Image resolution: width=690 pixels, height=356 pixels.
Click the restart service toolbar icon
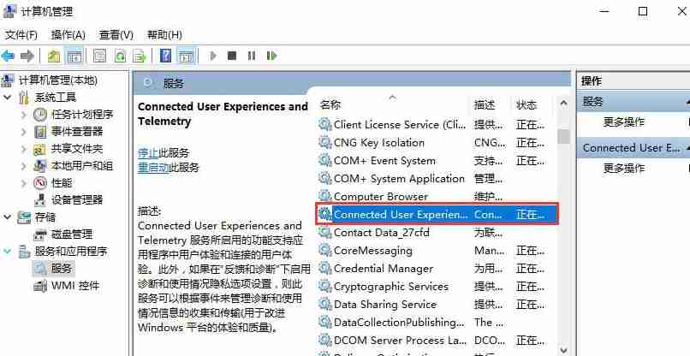(x=271, y=56)
